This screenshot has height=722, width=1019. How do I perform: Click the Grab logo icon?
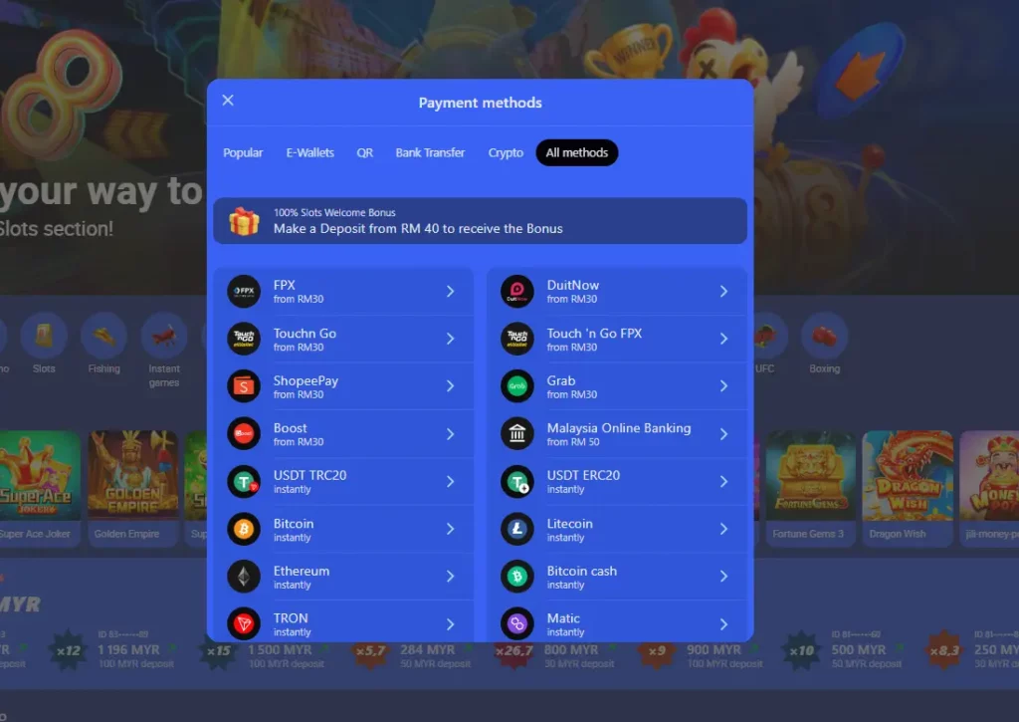[x=517, y=386]
